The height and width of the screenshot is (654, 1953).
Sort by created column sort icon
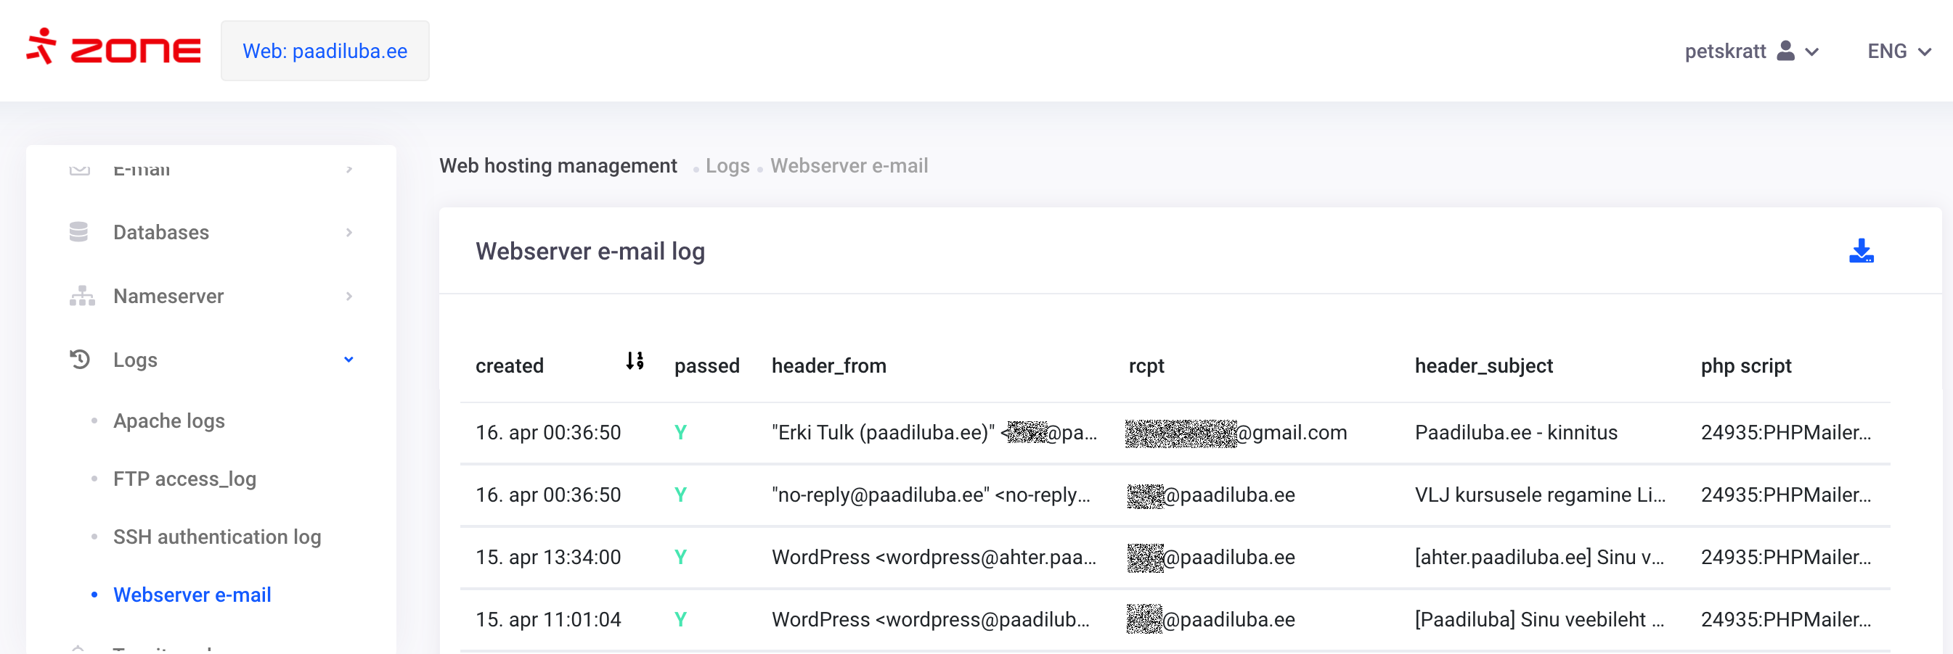635,361
